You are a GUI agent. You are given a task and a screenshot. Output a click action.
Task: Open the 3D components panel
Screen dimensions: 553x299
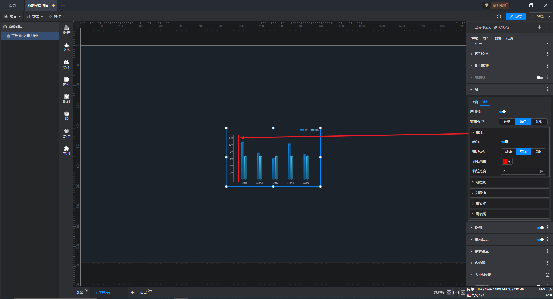point(66,116)
